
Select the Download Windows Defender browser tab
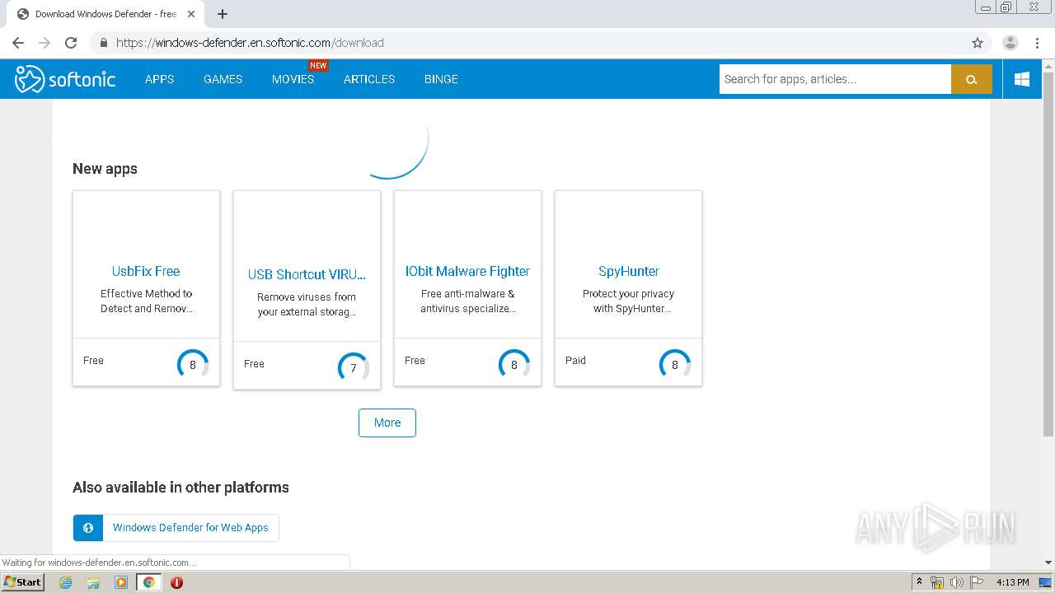tap(104, 14)
